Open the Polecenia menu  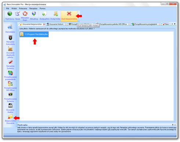[x=23, y=8]
